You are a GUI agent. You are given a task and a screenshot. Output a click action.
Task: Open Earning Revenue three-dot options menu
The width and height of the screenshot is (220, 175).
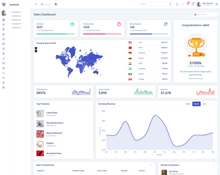pyautogui.click(x=212, y=104)
